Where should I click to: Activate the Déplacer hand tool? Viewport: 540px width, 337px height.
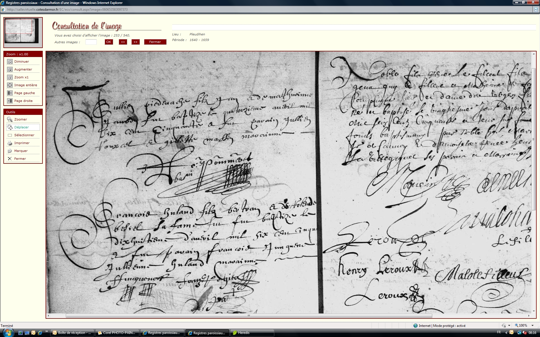tap(21, 127)
